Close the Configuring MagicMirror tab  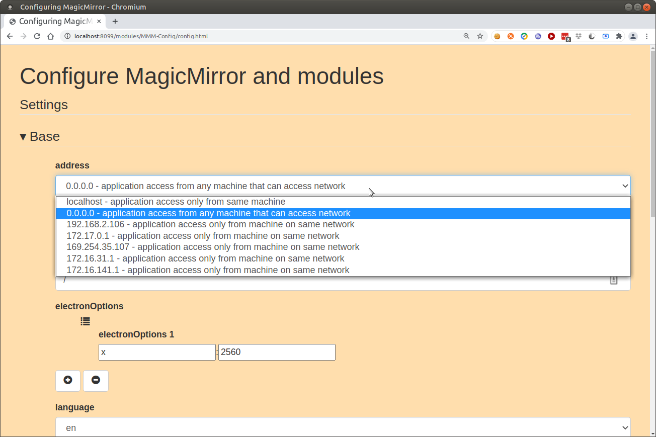[x=99, y=21]
